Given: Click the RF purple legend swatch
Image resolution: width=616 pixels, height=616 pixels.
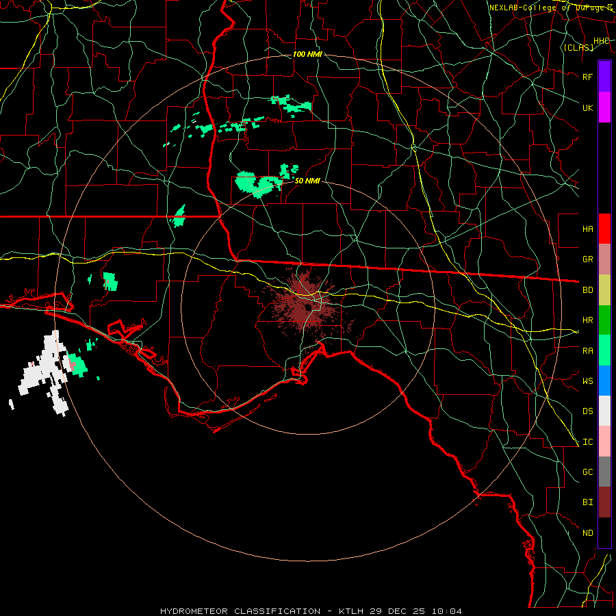Looking at the screenshot, I should [x=604, y=77].
